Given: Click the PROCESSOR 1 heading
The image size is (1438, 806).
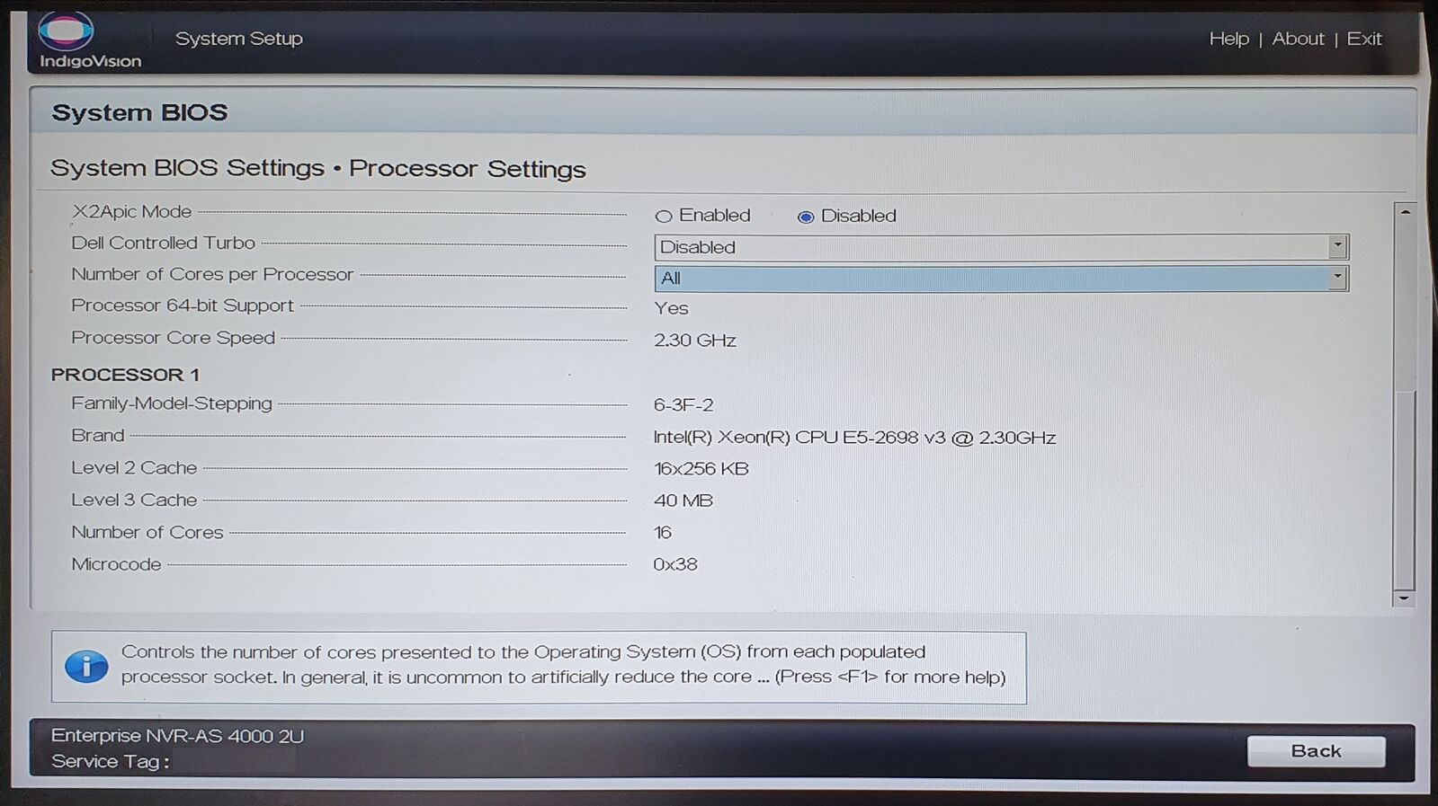Looking at the screenshot, I should point(125,375).
